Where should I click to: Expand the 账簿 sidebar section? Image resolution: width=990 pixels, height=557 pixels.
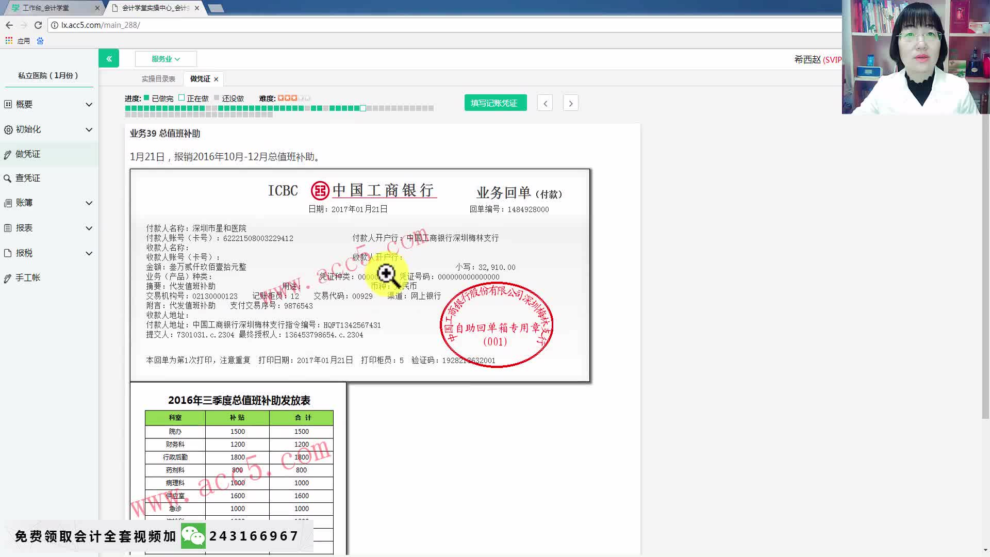[89, 203]
